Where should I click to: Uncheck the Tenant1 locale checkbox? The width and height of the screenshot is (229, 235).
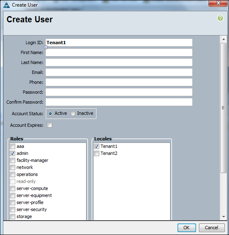pos(96,146)
